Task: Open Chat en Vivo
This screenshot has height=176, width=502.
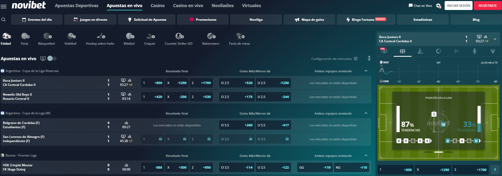Action: pos(420,6)
